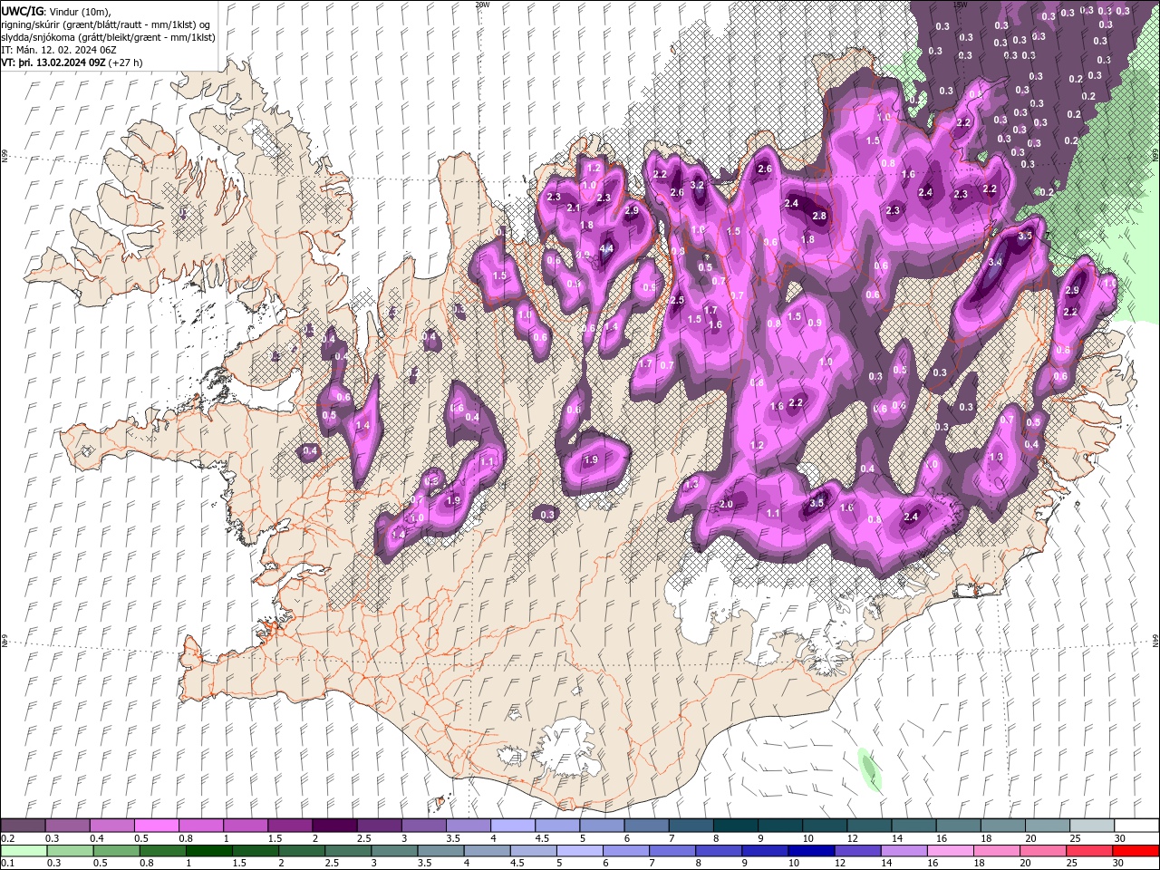Select the dark teal 8 swatch in snow scale
The height and width of the screenshot is (870, 1160).
coord(735,826)
